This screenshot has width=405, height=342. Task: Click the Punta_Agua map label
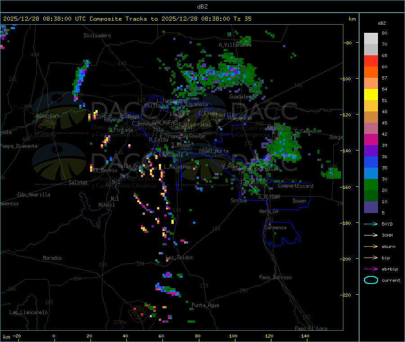pos(205,305)
